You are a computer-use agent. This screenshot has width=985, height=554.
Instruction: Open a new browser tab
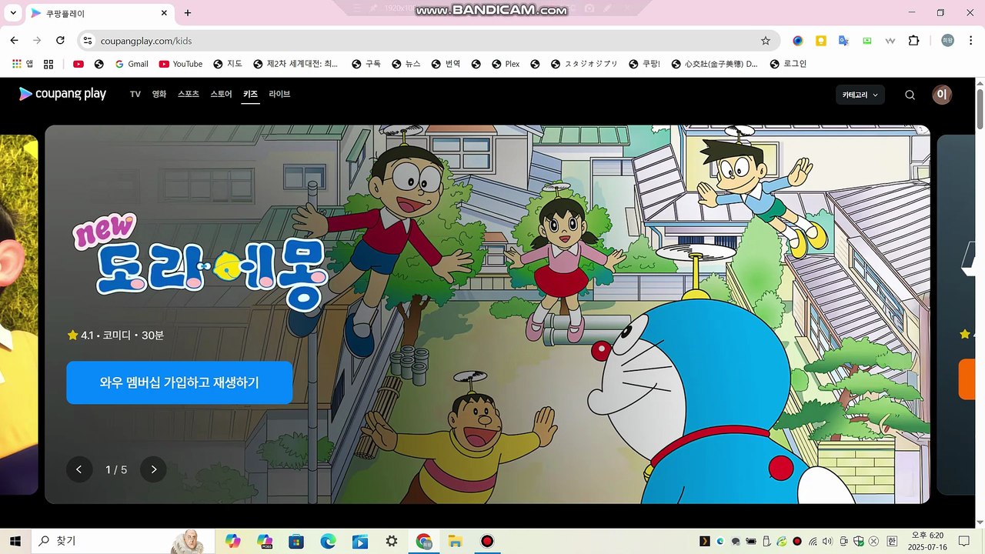click(x=188, y=13)
